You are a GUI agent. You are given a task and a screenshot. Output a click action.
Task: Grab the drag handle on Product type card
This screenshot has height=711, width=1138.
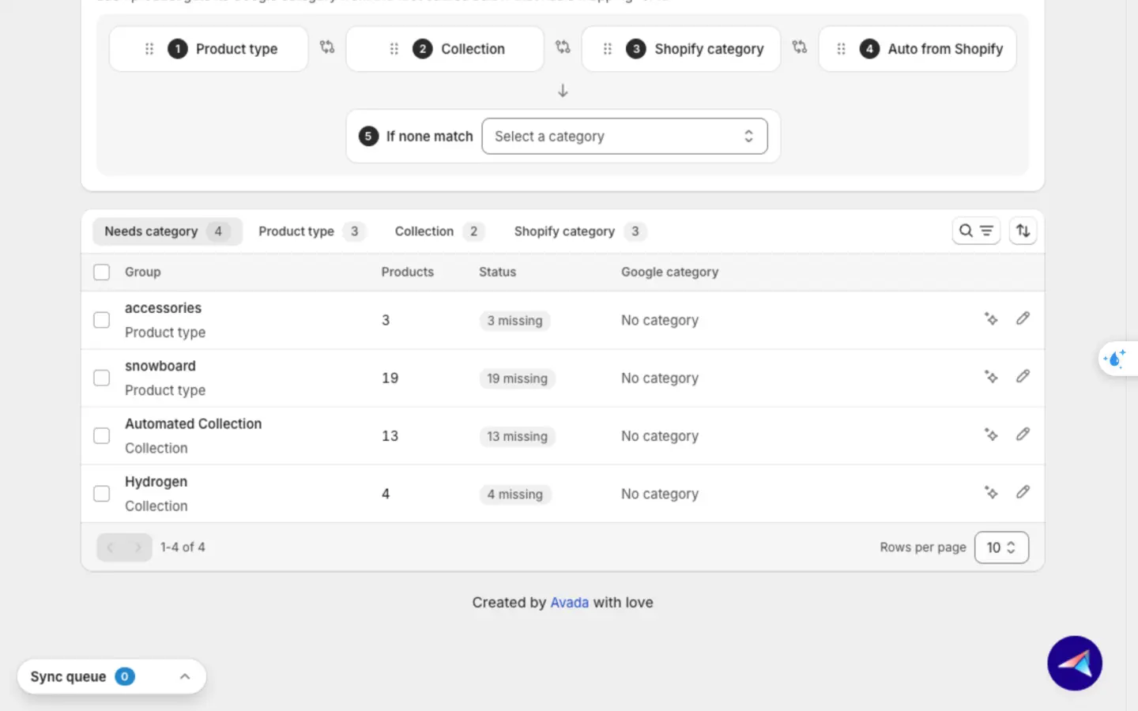(x=149, y=49)
